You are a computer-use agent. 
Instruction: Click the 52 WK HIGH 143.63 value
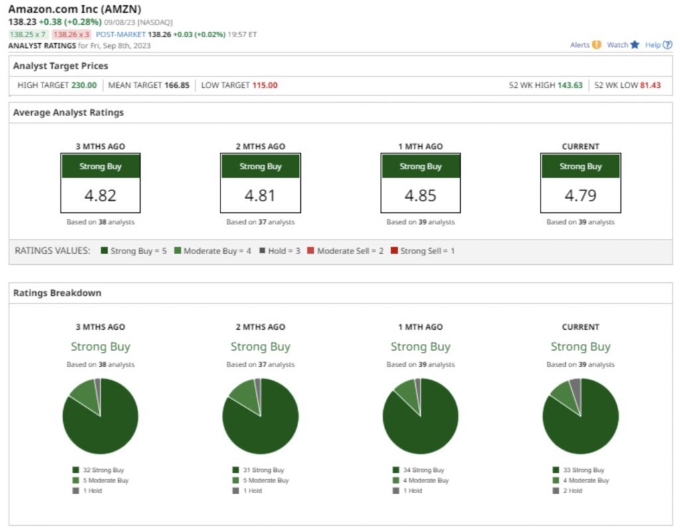point(570,86)
